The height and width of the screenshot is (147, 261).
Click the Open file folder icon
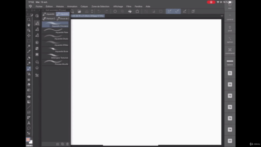80,11
